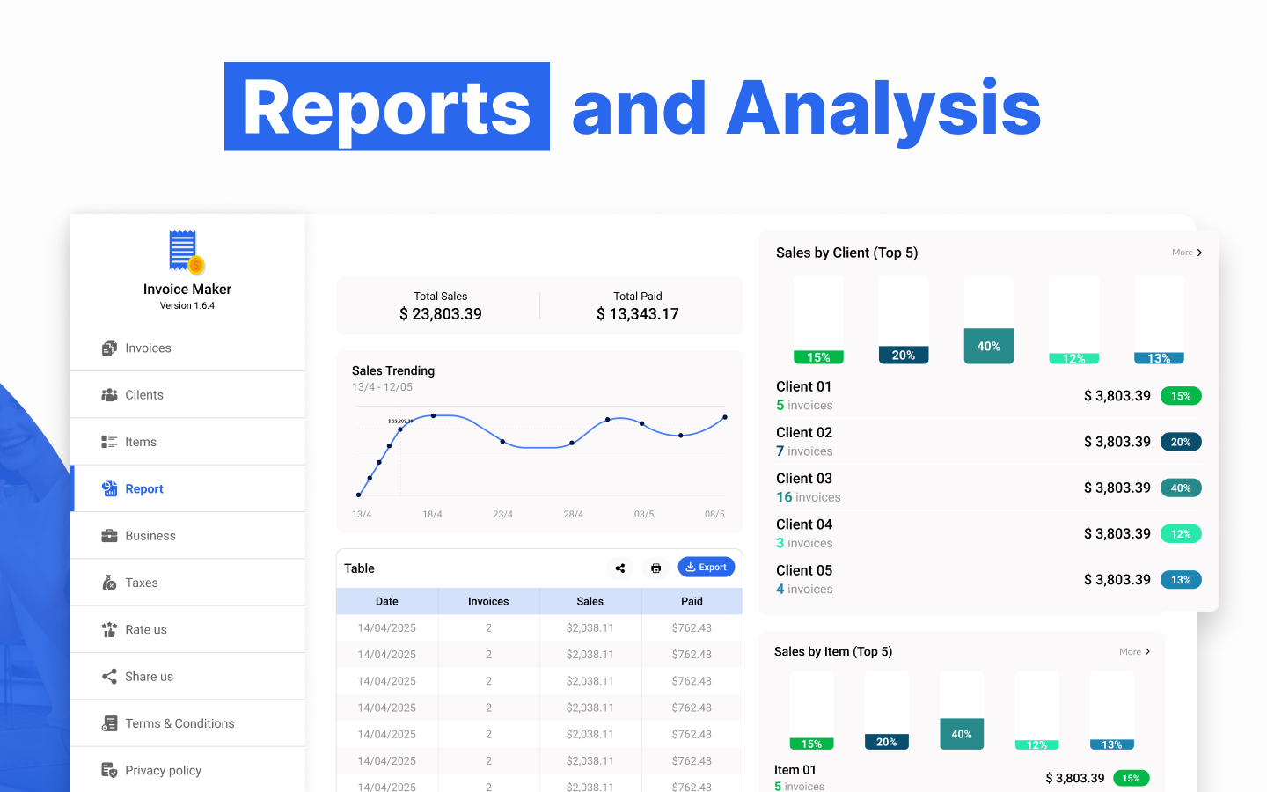1267x792 pixels.
Task: Click the 13/4 - 12/05 date range
Action: [x=382, y=387]
